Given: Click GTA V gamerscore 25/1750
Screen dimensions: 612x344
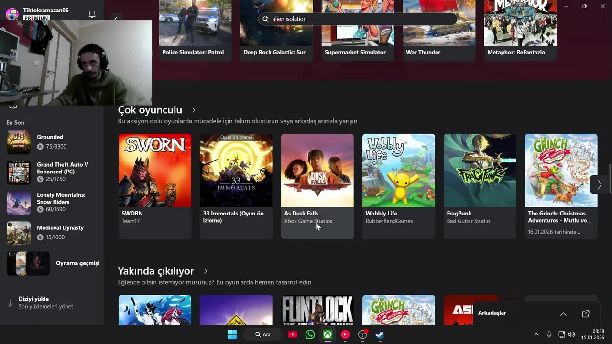Looking at the screenshot, I should [x=52, y=179].
